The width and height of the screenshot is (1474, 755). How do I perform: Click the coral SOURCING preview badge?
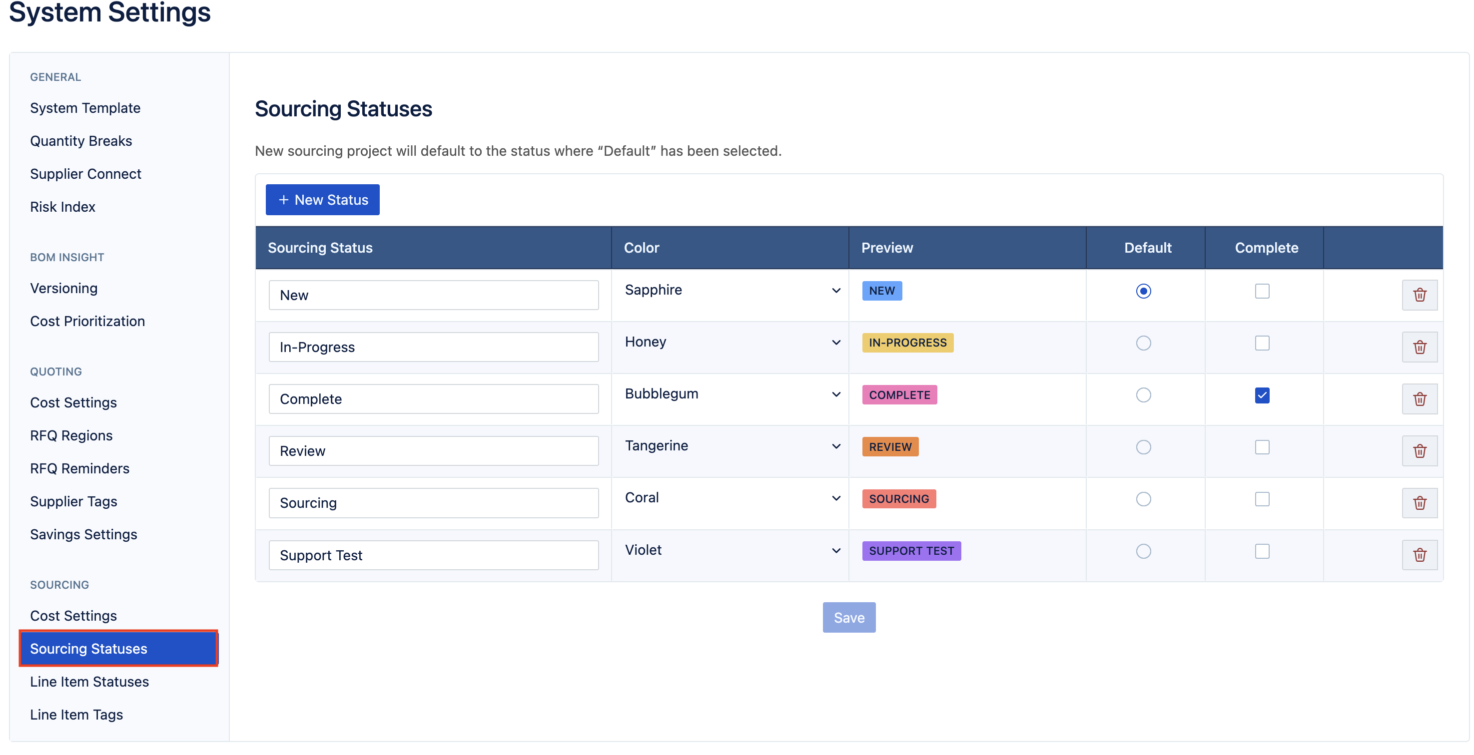(x=898, y=499)
